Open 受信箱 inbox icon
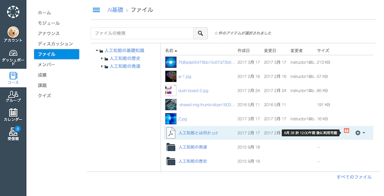The width and height of the screenshot is (384, 196). [13, 134]
